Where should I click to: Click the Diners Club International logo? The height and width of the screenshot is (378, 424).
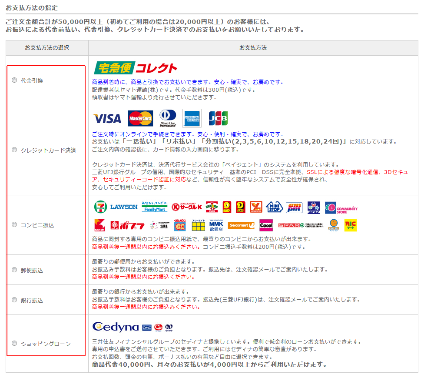[x=168, y=118]
